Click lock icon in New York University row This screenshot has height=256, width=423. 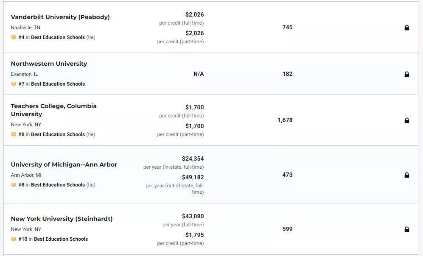406,229
